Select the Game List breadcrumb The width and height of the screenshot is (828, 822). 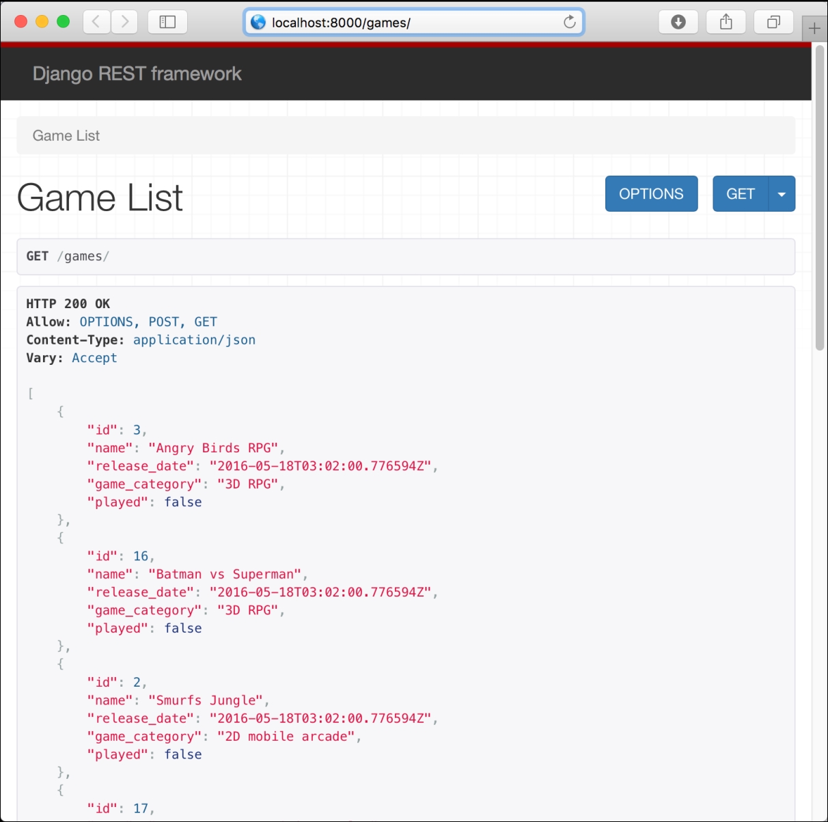tap(66, 135)
